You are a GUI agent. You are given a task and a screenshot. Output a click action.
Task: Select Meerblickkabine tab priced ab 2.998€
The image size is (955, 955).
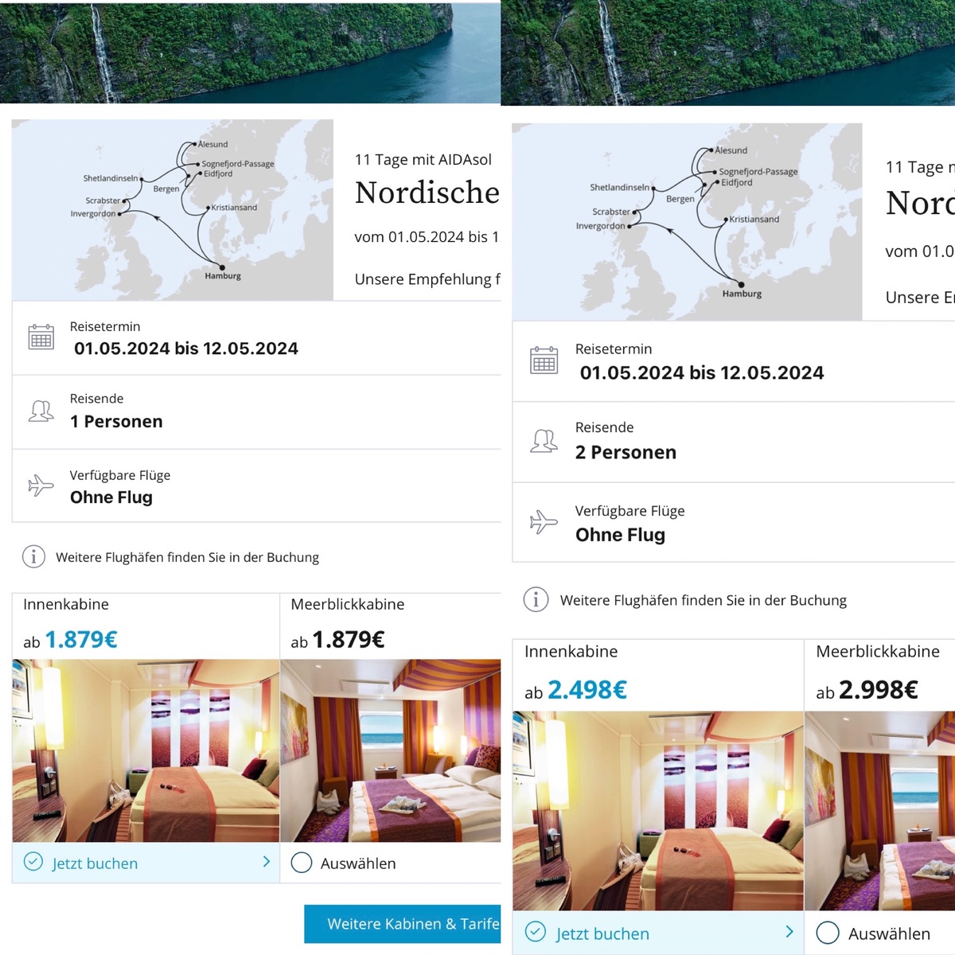tap(879, 676)
